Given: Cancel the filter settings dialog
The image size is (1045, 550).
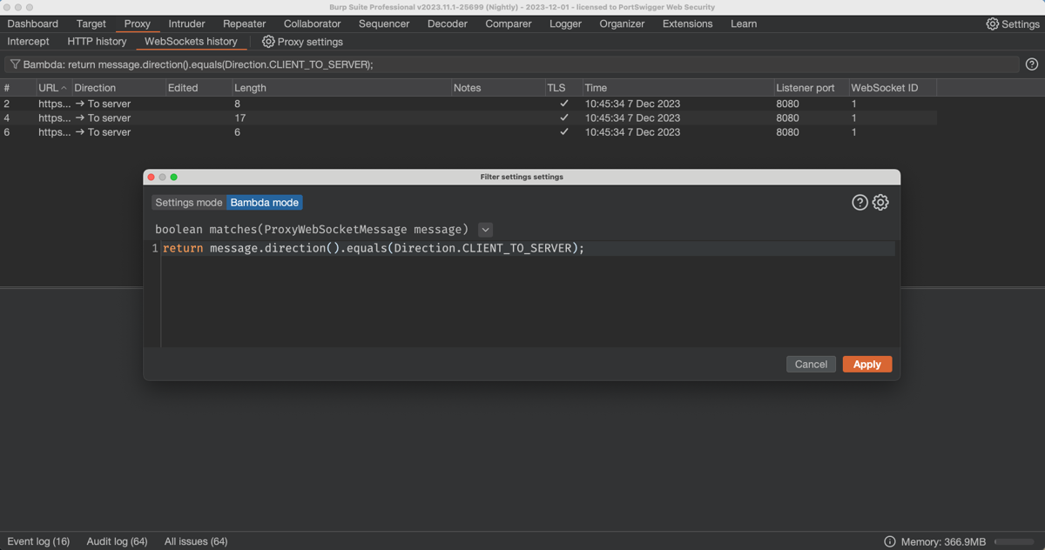Looking at the screenshot, I should (x=811, y=365).
